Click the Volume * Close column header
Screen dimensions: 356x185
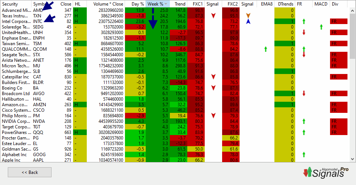pyautogui.click(x=108, y=4)
